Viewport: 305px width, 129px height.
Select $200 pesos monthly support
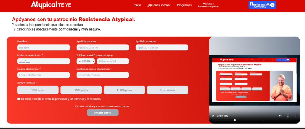[x=38, y=90]
